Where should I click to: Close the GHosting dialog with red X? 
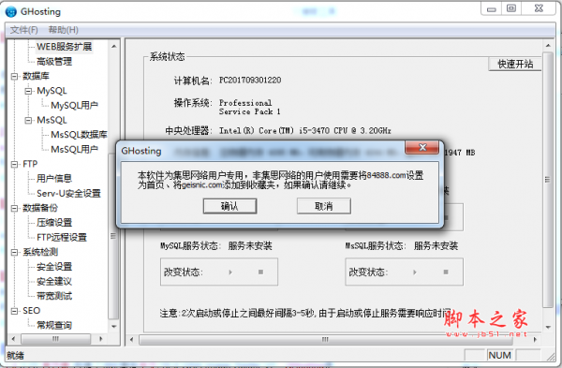tap(422, 147)
